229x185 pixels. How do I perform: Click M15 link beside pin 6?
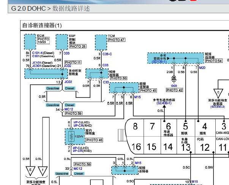click(137, 97)
